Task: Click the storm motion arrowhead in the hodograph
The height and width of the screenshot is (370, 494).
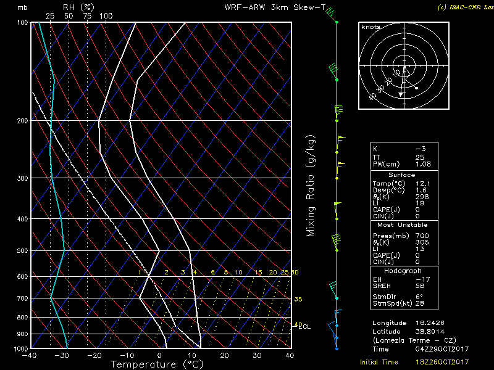Action: click(x=401, y=94)
